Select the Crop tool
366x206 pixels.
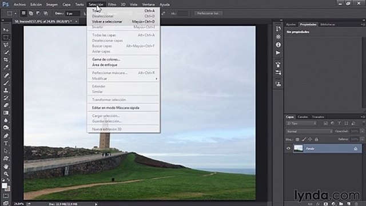[x=6, y=60]
